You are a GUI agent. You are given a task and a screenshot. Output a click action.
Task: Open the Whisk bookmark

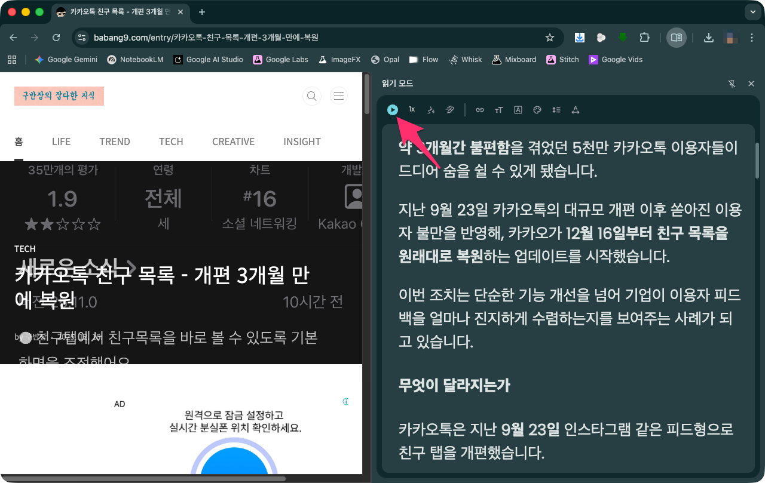(x=465, y=60)
